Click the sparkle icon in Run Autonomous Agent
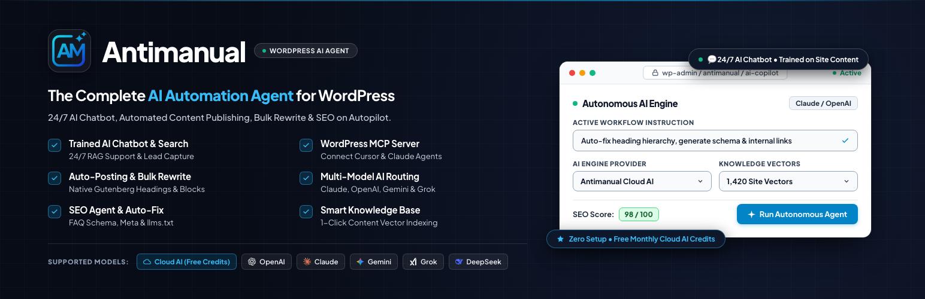 tap(751, 214)
